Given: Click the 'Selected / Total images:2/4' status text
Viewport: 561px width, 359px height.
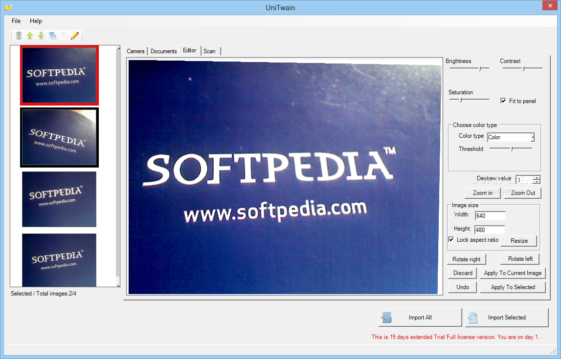Looking at the screenshot, I should click(44, 294).
